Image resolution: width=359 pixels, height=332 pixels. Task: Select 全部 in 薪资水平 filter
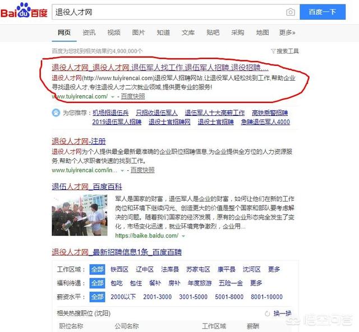(97, 297)
